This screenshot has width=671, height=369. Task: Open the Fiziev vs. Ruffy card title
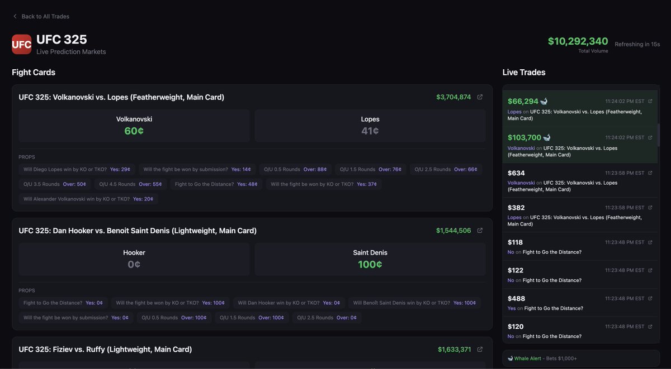click(105, 349)
